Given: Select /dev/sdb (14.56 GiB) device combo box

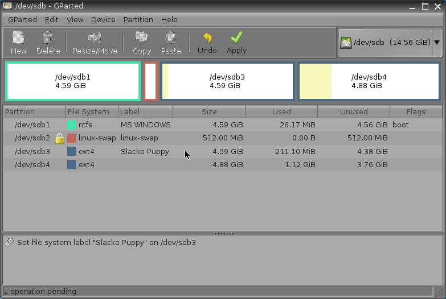Looking at the screenshot, I should click(x=390, y=42).
